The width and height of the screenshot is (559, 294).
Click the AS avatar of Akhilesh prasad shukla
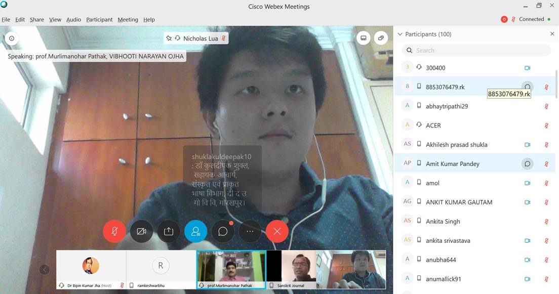tap(408, 144)
